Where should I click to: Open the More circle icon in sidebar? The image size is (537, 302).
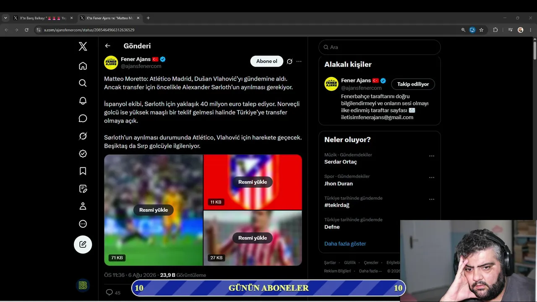tap(83, 224)
